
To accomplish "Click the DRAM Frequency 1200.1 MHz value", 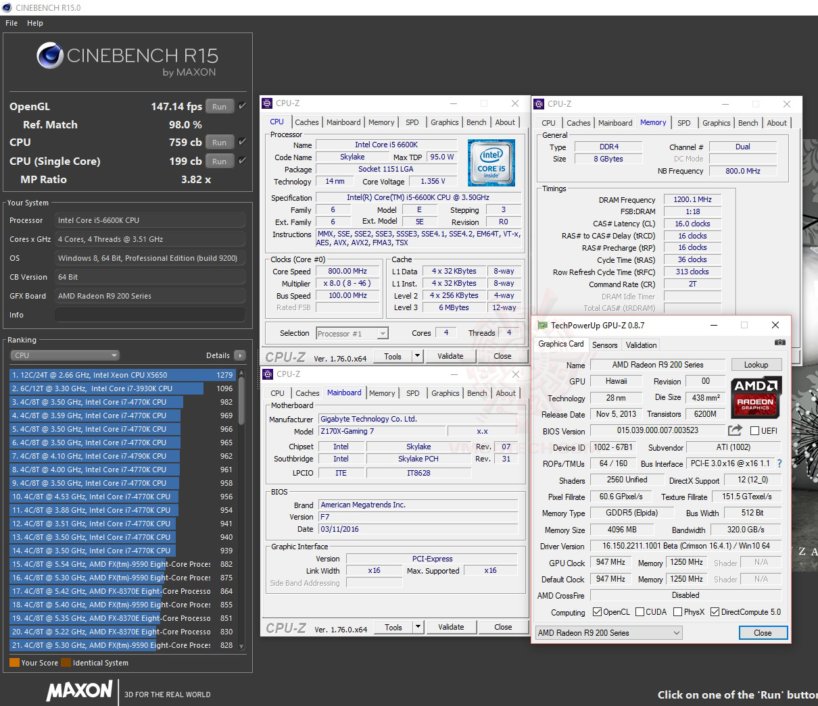I will (x=692, y=200).
